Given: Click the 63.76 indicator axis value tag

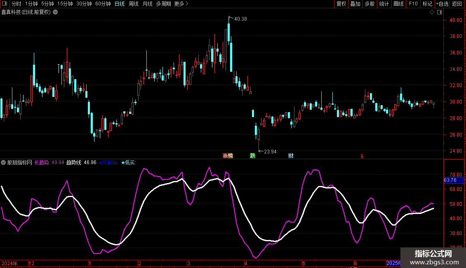Looking at the screenshot, I should 454,180.
